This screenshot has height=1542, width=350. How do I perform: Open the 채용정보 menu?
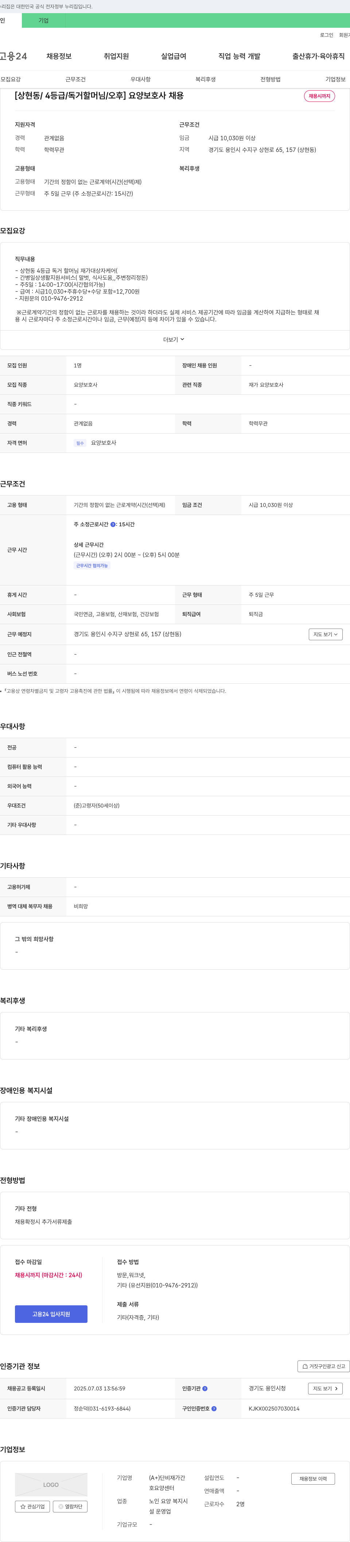[x=59, y=56]
